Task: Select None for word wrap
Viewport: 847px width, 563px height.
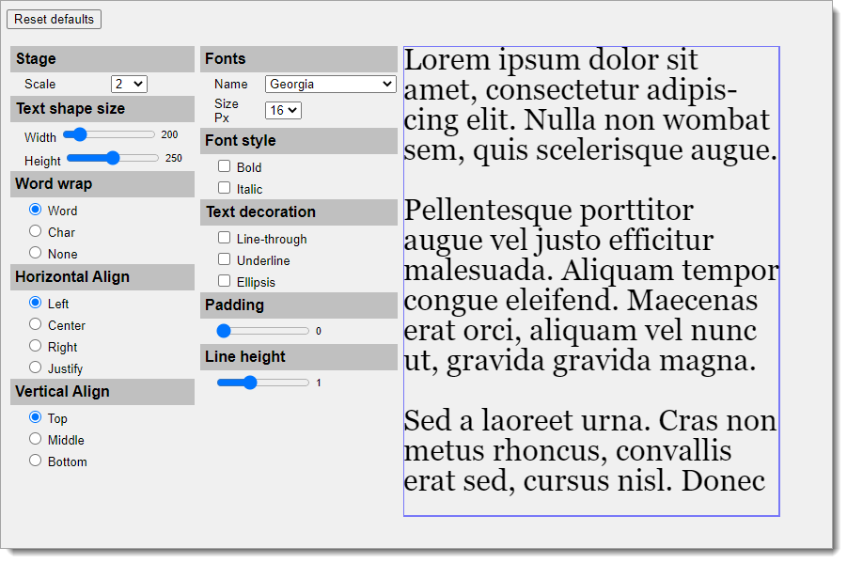Action: coord(35,254)
